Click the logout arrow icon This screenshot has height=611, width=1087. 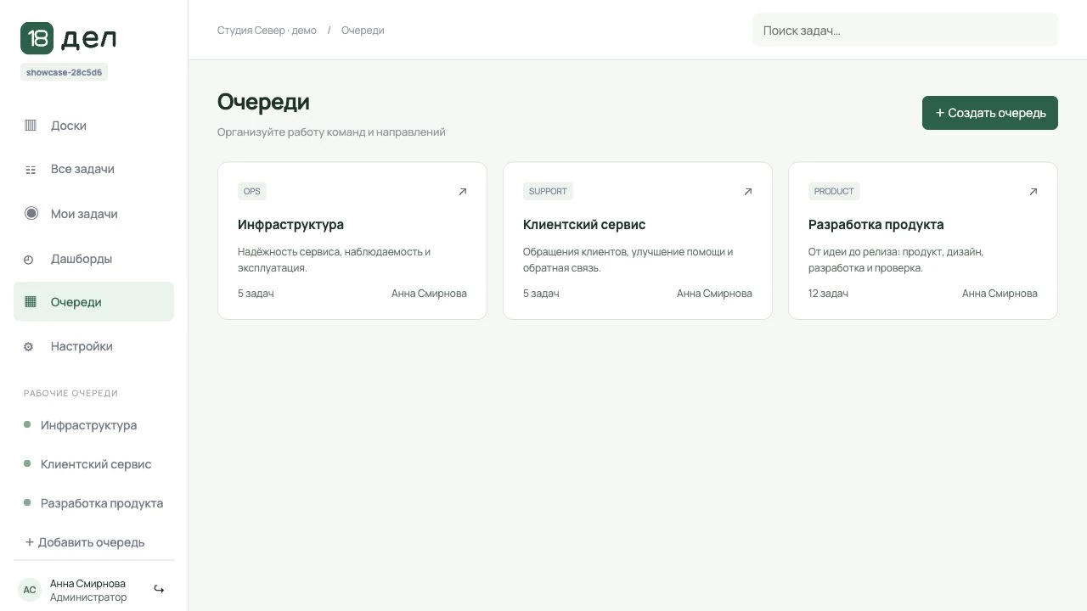point(159,589)
